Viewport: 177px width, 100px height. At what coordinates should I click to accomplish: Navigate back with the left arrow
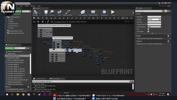click(x=38, y=22)
